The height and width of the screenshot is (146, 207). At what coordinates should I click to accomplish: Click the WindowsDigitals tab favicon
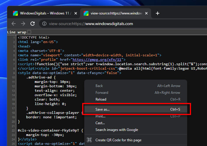[x=15, y=14]
